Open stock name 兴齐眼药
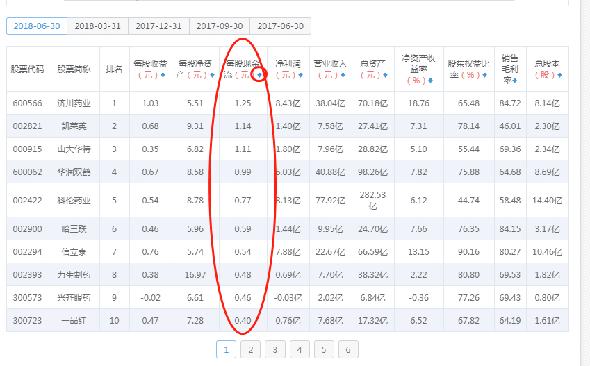Viewport: 590px width, 366px height. tap(74, 297)
